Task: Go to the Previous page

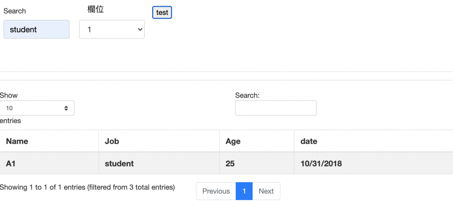Action: (x=216, y=191)
